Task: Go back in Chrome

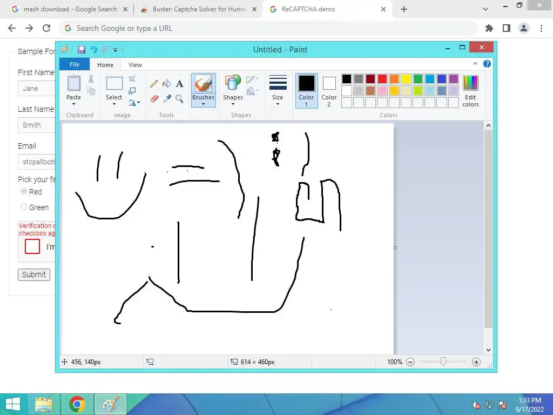Action: tap(12, 28)
